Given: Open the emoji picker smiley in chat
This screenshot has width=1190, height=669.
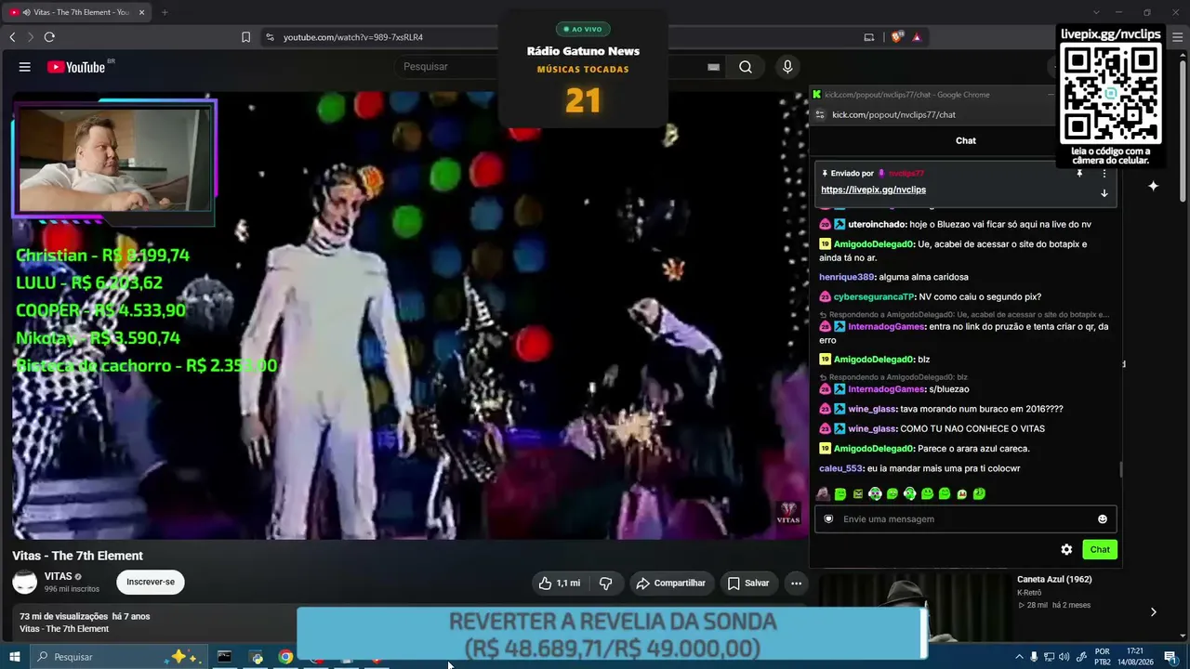Looking at the screenshot, I should pyautogui.click(x=1103, y=519).
